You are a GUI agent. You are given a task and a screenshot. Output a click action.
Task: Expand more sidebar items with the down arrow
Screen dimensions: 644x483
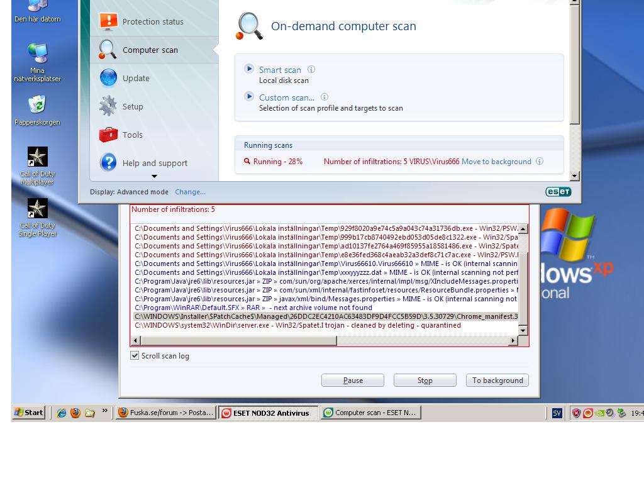(155, 176)
